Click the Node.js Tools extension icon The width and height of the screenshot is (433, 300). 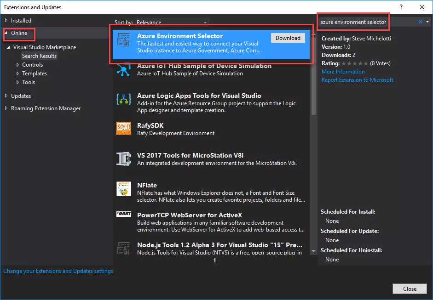(x=123, y=248)
